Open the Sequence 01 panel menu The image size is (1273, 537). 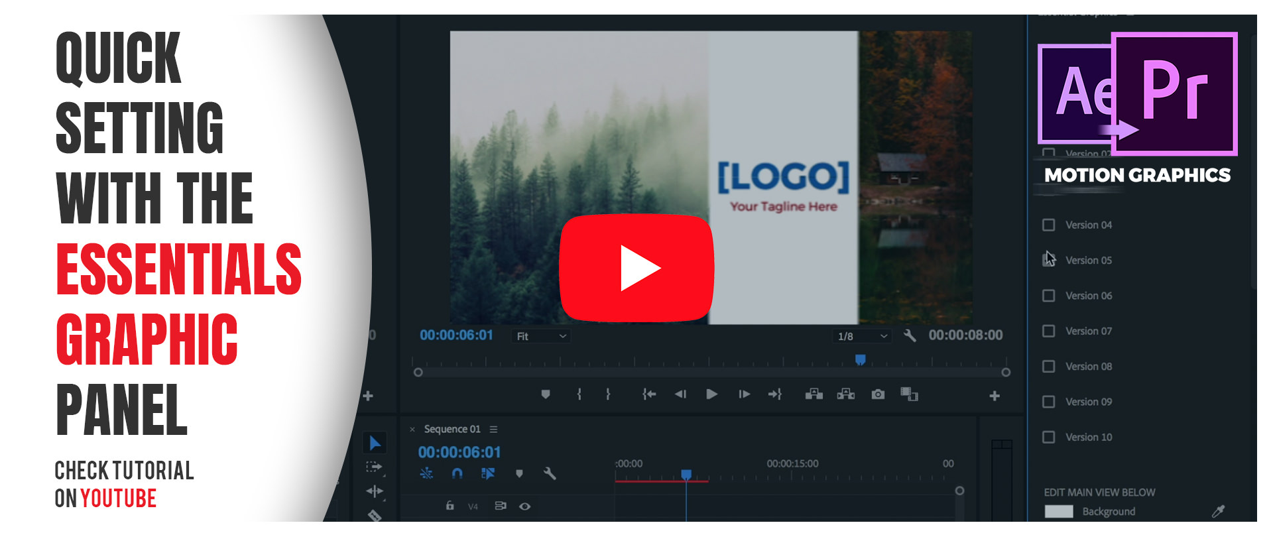[493, 430]
